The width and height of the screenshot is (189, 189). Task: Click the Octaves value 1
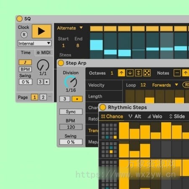(112, 73)
